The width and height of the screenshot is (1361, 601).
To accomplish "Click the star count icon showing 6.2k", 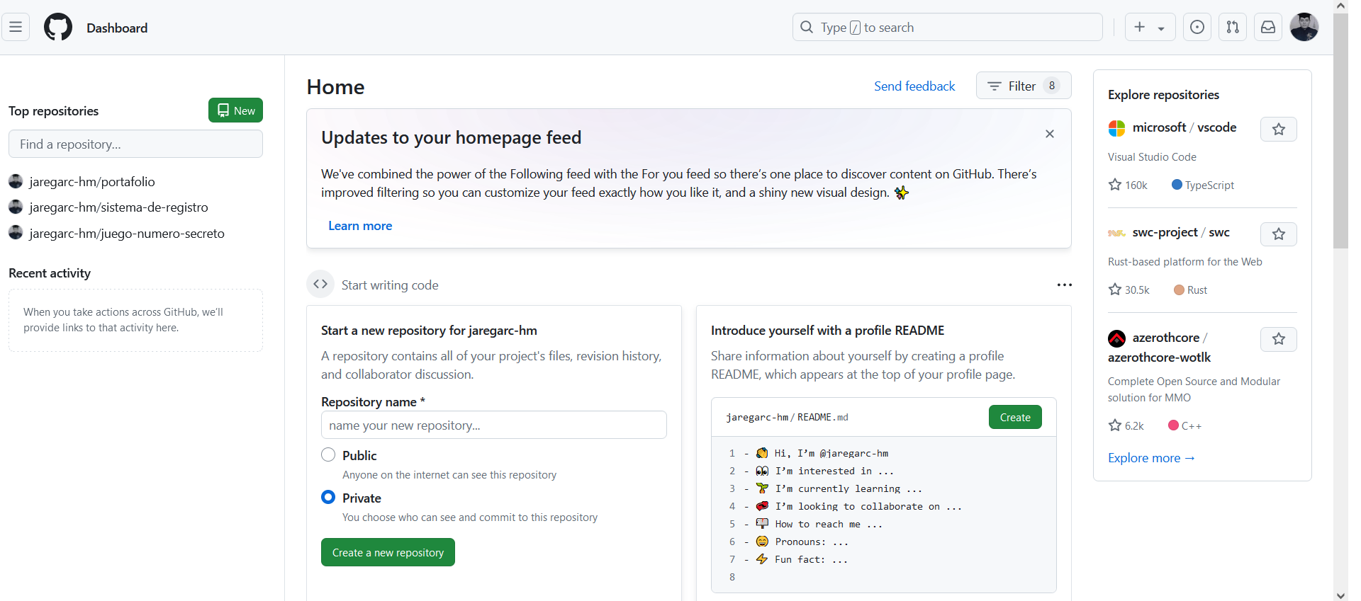I will coord(1115,425).
